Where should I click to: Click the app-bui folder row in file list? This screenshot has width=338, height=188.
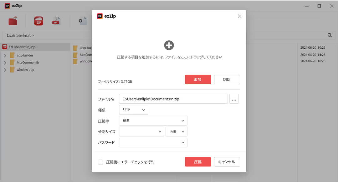tap(82, 48)
